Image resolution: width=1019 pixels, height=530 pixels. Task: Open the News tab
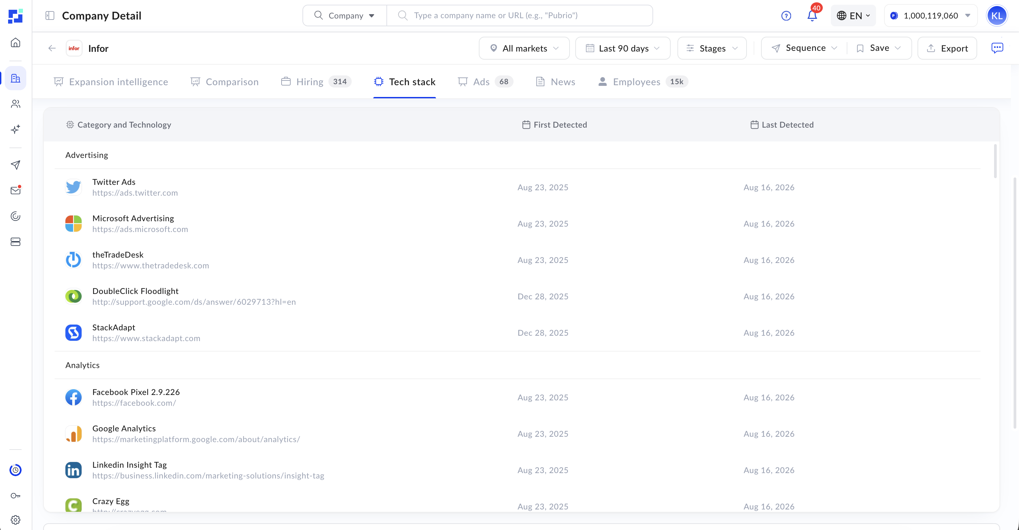coord(555,82)
